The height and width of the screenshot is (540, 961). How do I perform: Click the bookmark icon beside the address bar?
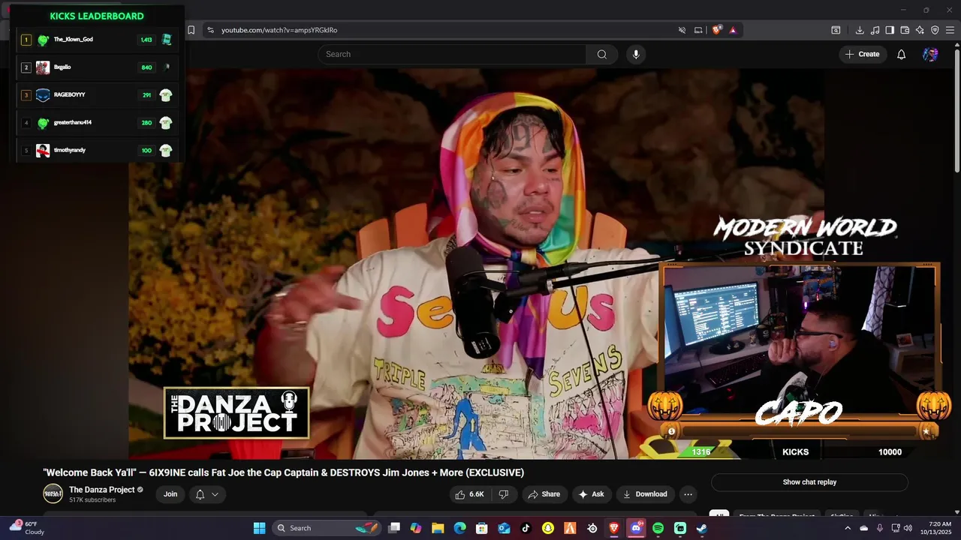[x=191, y=30]
